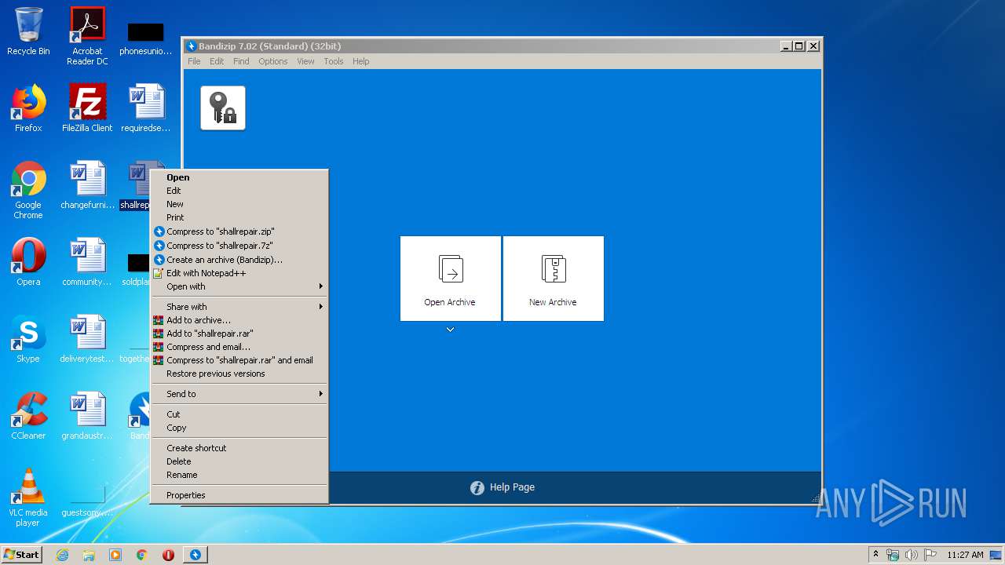This screenshot has width=1005, height=565.
Task: Click the system clock 11:27 AM
Action: coord(965,555)
